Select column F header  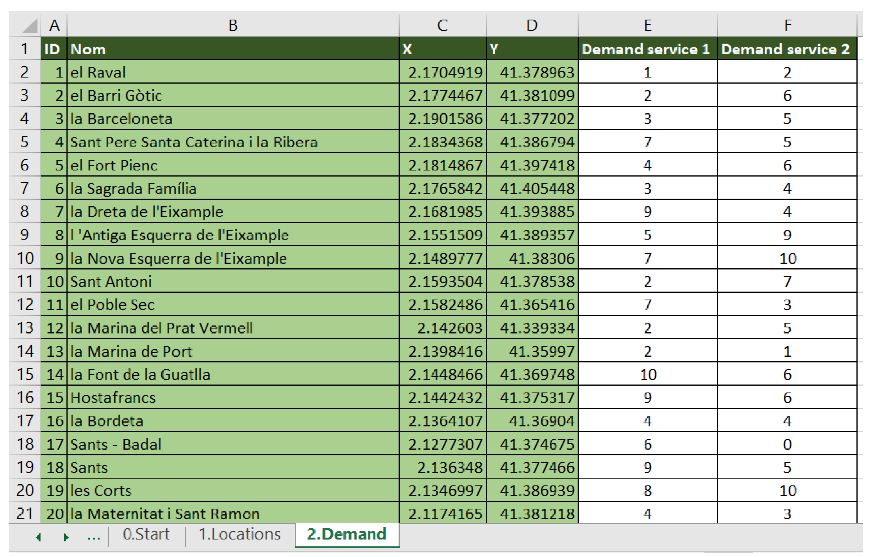point(787,25)
